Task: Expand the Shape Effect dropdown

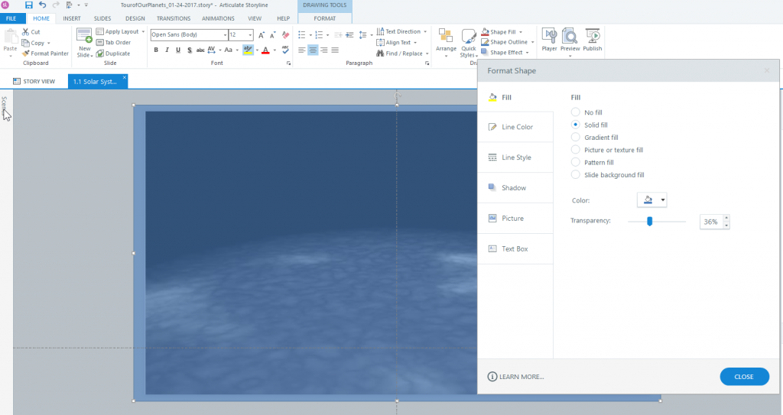Action: (527, 53)
